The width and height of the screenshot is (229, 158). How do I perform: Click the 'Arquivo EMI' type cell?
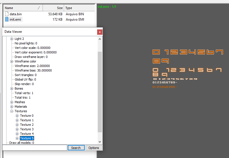point(75,20)
